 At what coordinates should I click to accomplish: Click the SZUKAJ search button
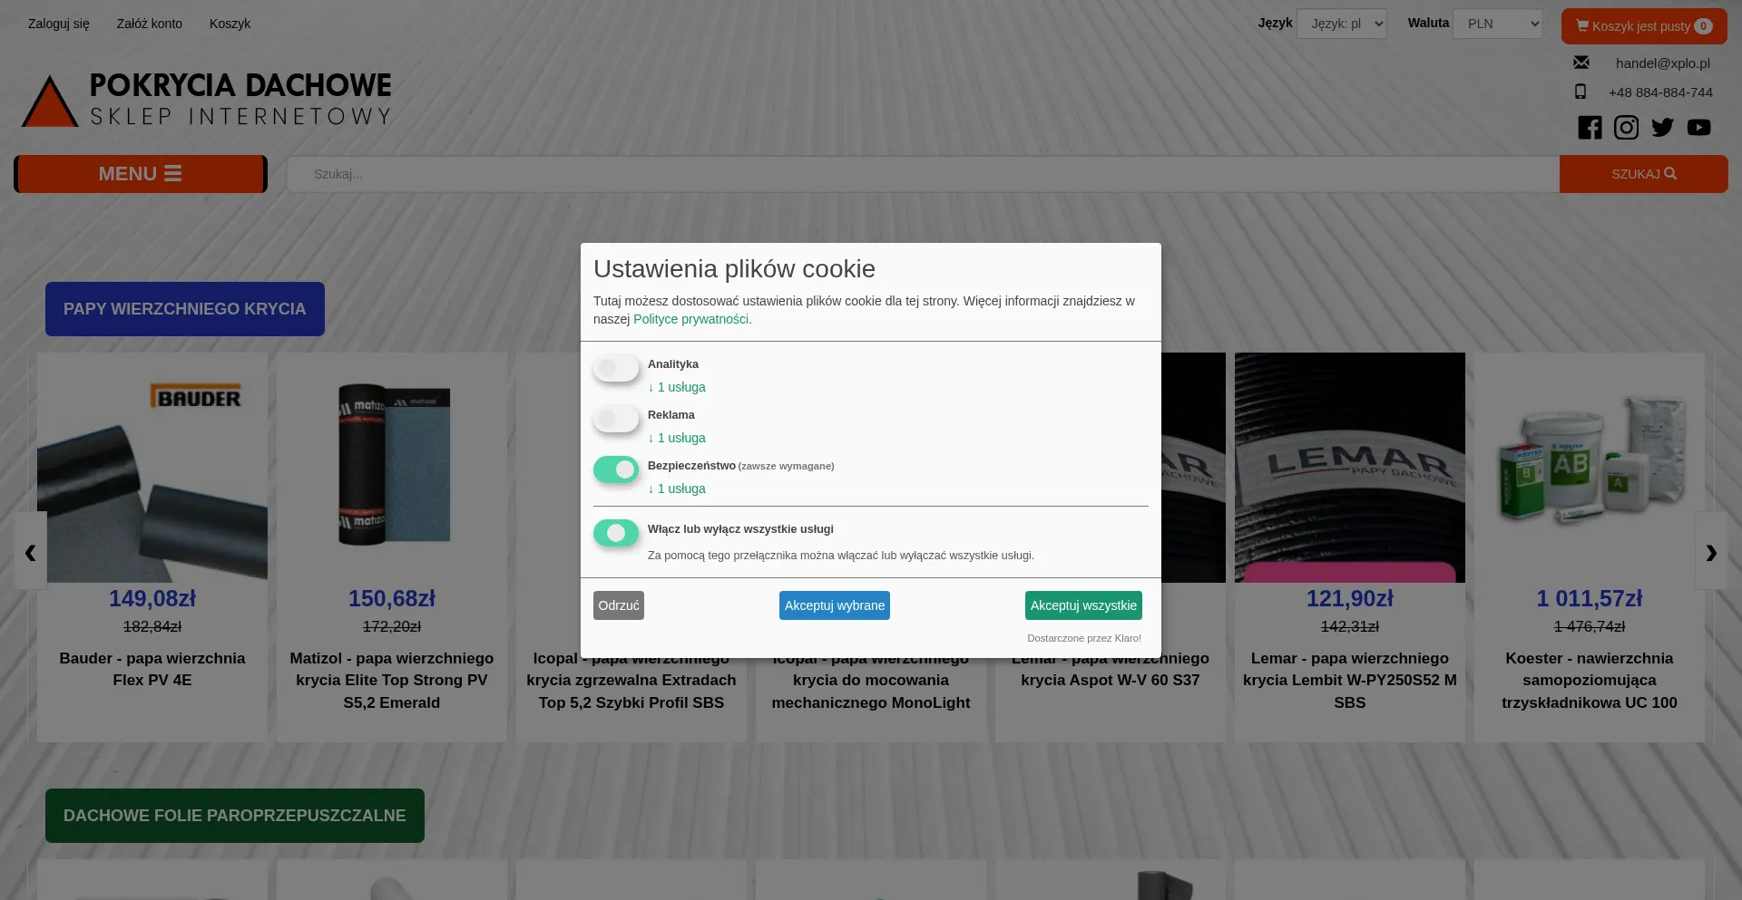pyautogui.click(x=1644, y=174)
